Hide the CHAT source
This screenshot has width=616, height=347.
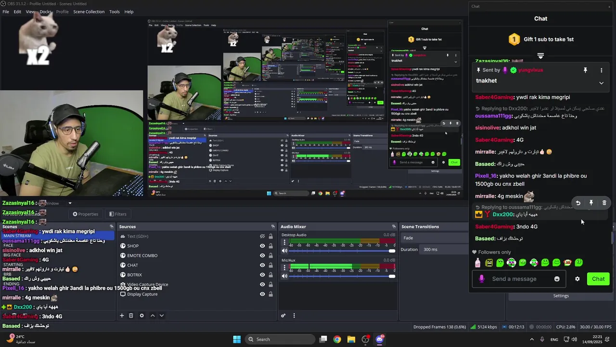coord(262,265)
